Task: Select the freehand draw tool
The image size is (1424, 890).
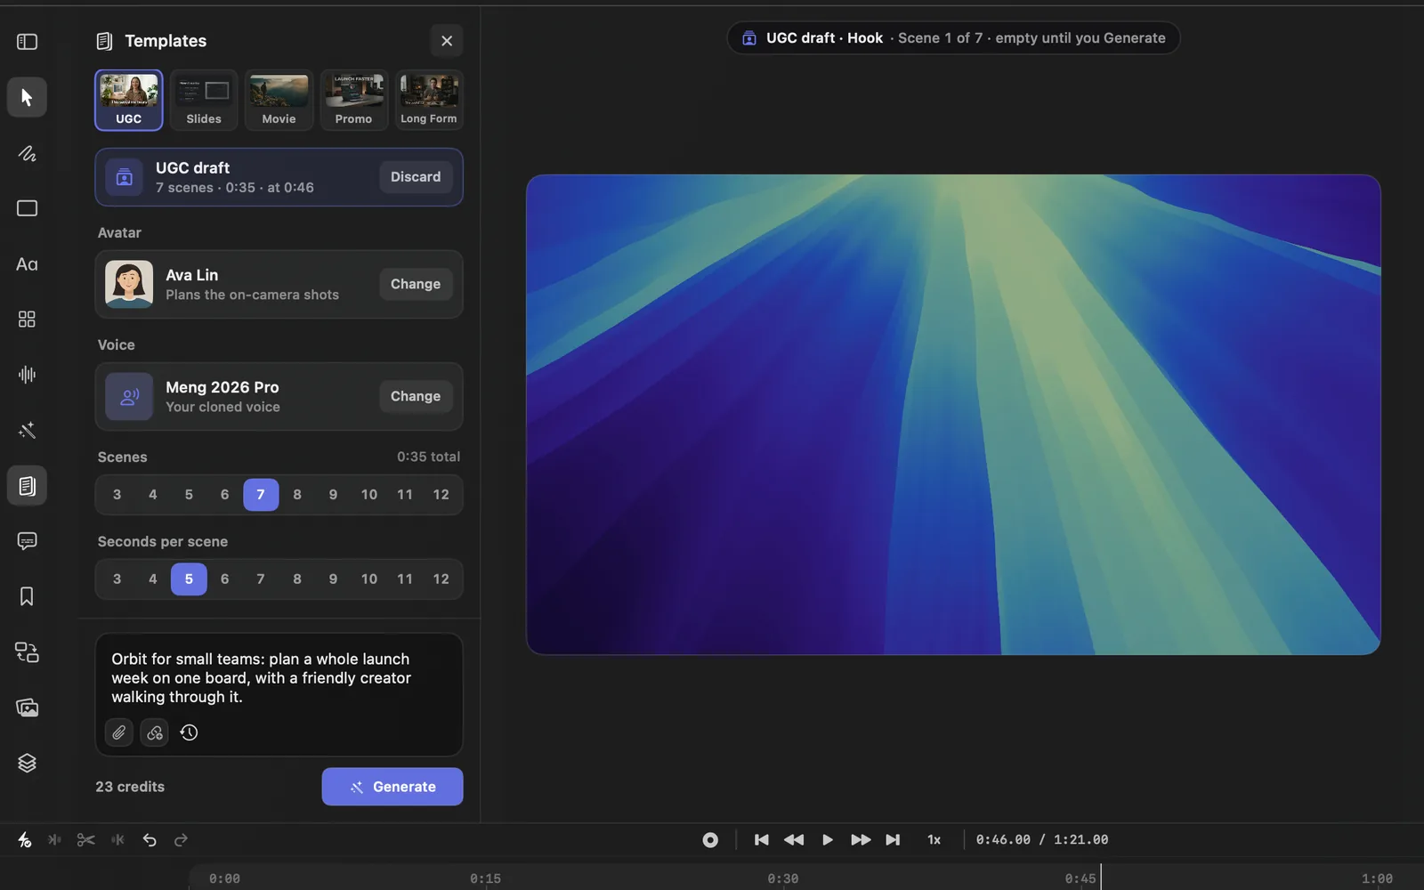Action: 27,153
